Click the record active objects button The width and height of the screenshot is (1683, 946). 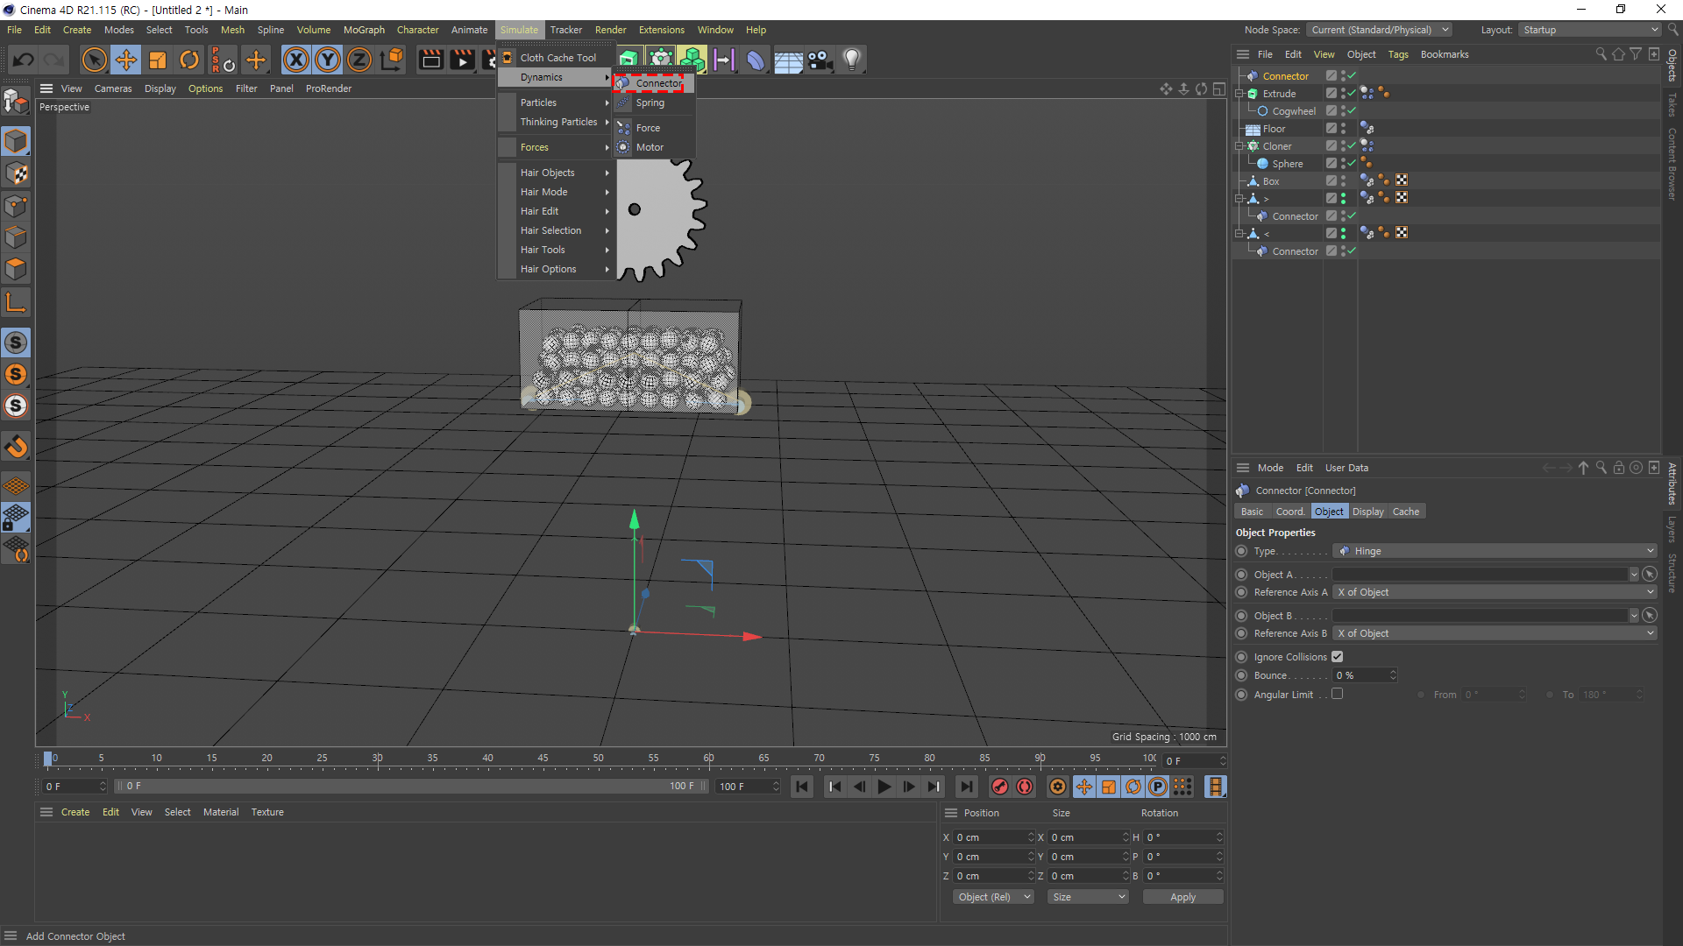point(999,787)
